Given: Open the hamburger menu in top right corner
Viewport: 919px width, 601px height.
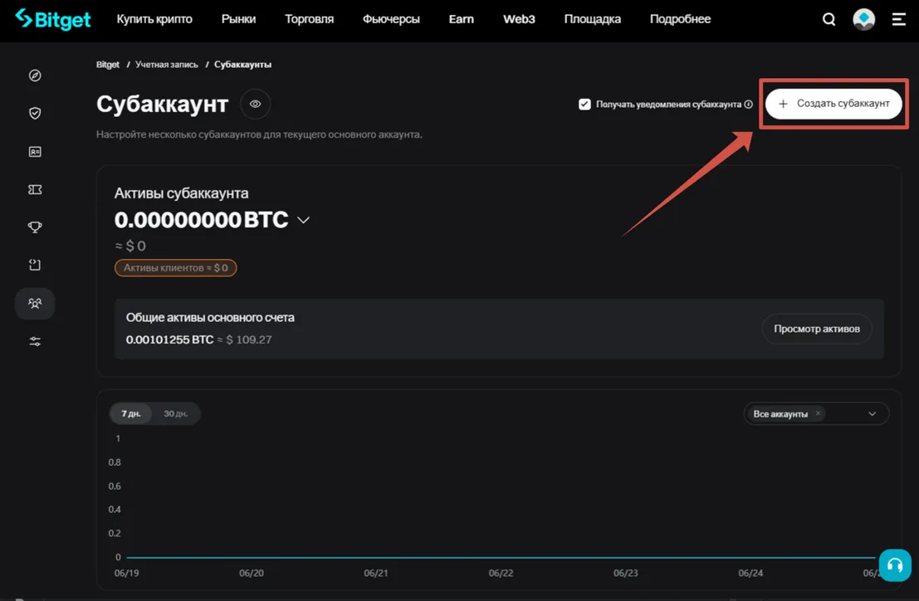Looking at the screenshot, I should tap(899, 18).
